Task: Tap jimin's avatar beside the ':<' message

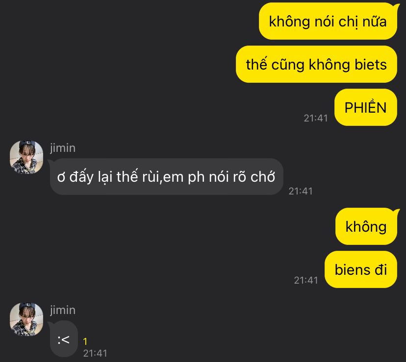Action: 26,319
